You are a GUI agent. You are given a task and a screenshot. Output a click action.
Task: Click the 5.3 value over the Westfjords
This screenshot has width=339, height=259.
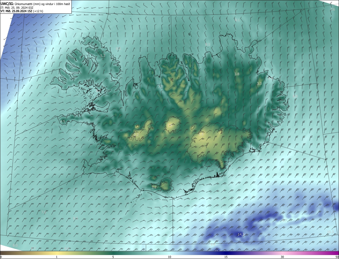point(103,56)
